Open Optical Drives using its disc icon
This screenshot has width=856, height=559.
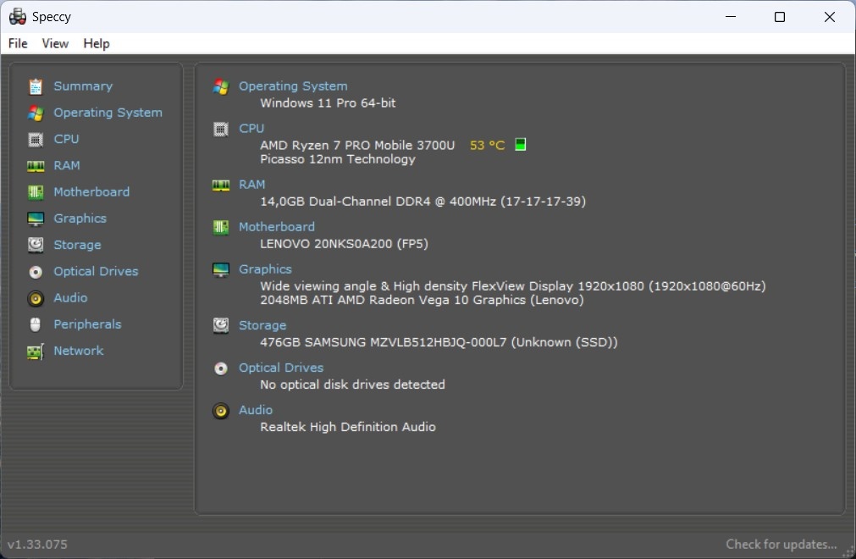[x=36, y=271]
